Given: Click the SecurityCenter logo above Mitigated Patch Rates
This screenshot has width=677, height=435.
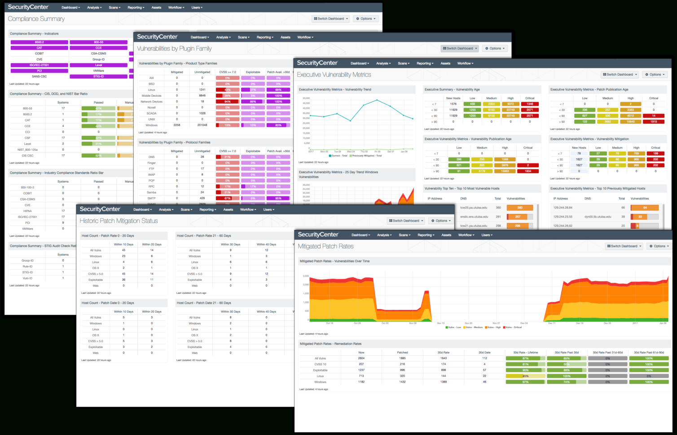Looking at the screenshot, I should click(318, 235).
